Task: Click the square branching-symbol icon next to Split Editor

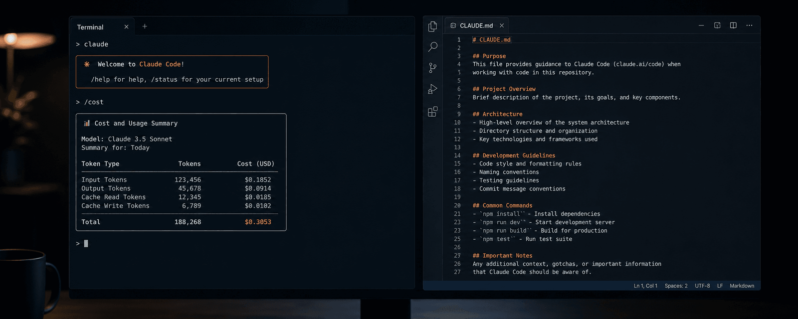Action: pyautogui.click(x=717, y=25)
